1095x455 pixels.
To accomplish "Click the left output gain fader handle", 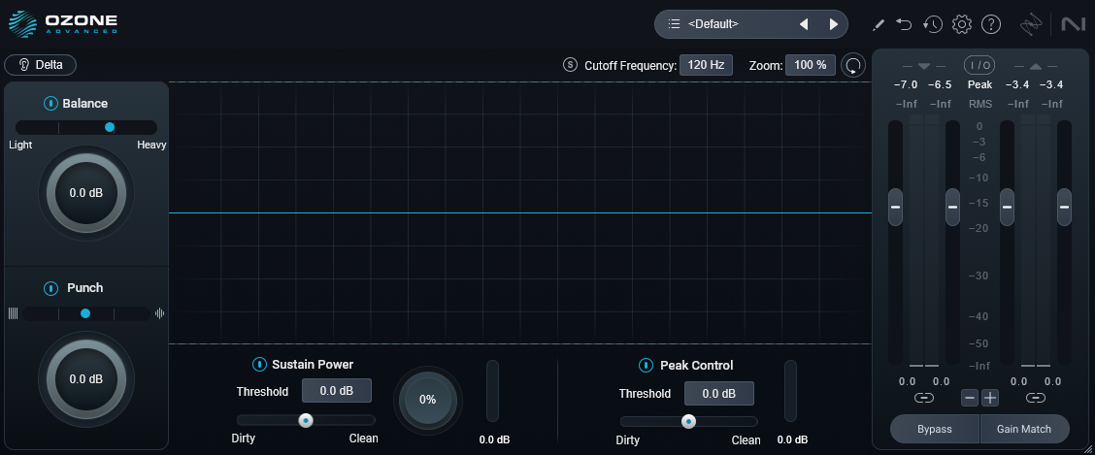I will pyautogui.click(x=1007, y=208).
